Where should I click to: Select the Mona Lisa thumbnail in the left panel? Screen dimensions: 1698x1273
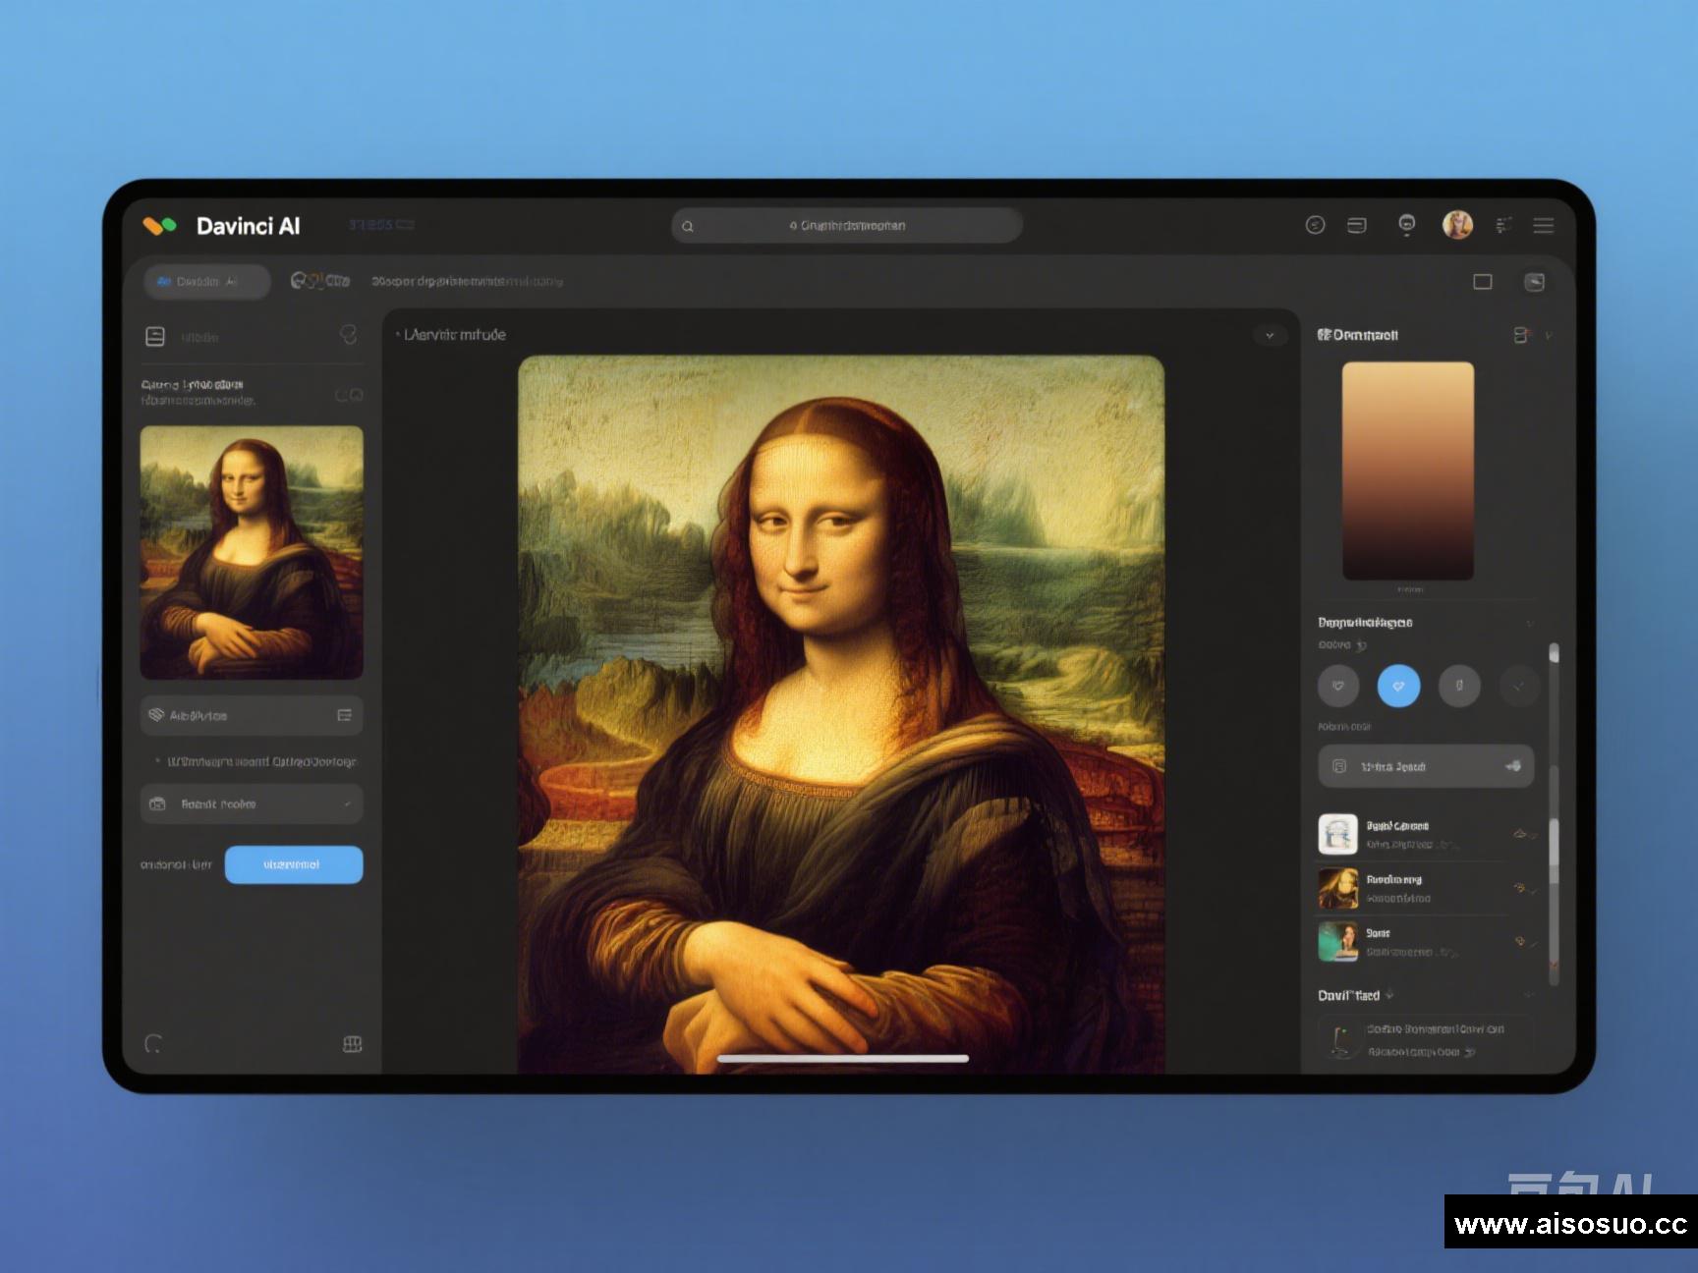tap(252, 552)
